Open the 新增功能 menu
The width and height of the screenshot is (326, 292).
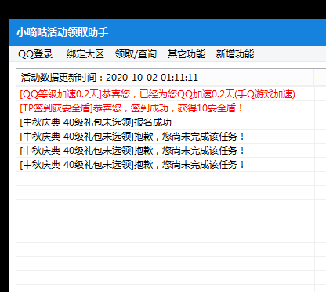point(235,54)
